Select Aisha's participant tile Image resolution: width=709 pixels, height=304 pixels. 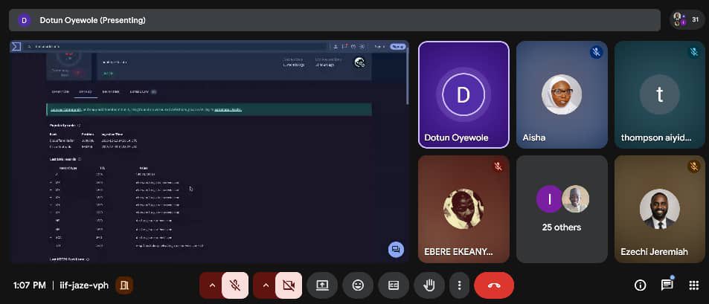point(562,95)
